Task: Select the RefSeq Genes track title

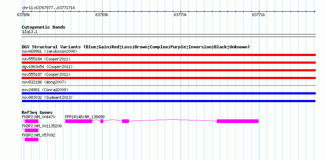Action: coord(37,113)
